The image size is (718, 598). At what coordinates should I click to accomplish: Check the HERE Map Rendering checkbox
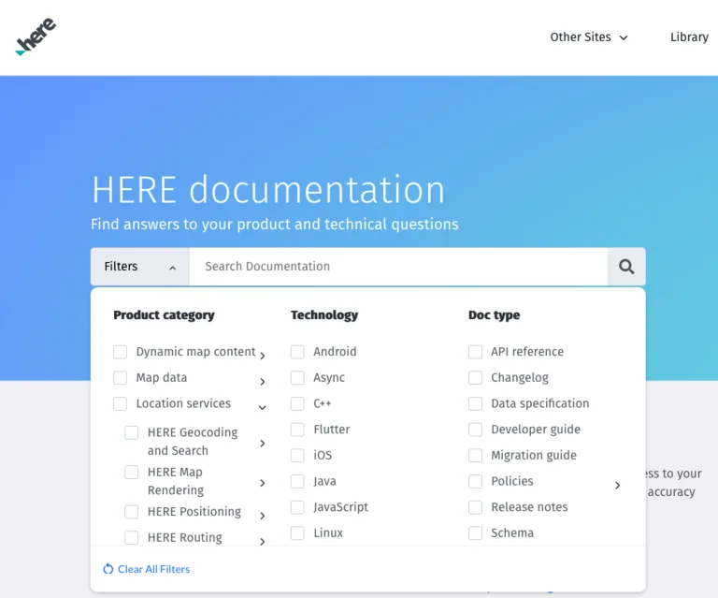coord(132,473)
